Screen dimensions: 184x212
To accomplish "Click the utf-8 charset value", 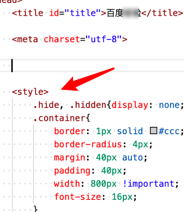I will (104, 39).
